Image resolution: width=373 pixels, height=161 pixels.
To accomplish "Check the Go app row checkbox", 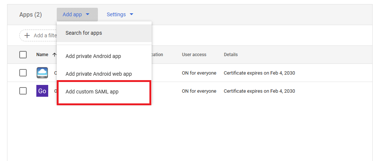I will (23, 91).
